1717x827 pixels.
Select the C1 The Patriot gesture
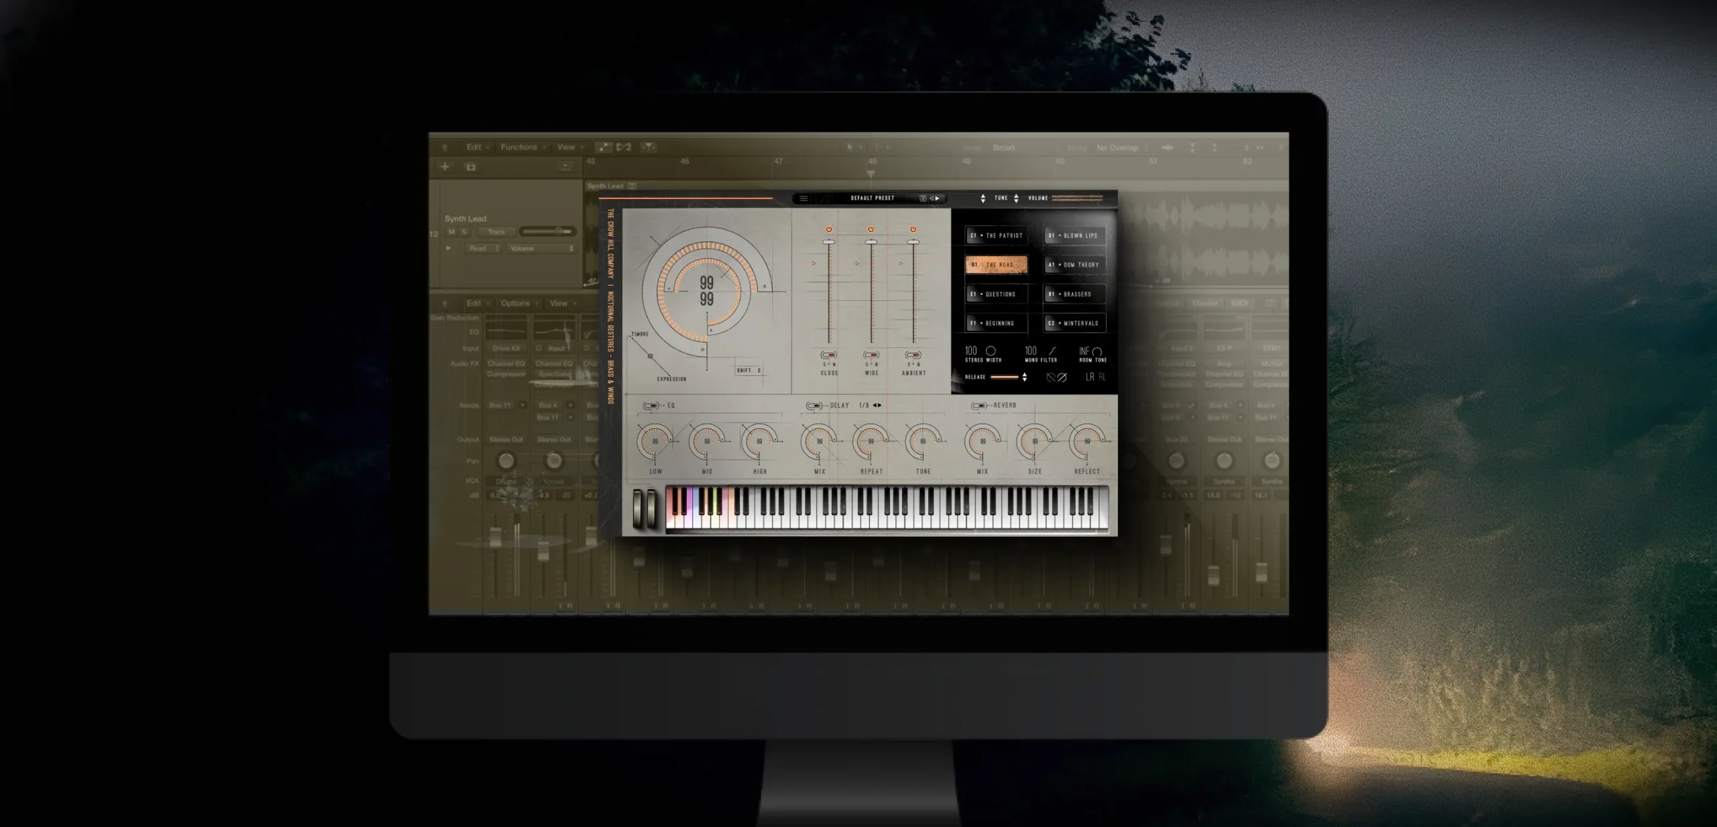click(x=996, y=236)
